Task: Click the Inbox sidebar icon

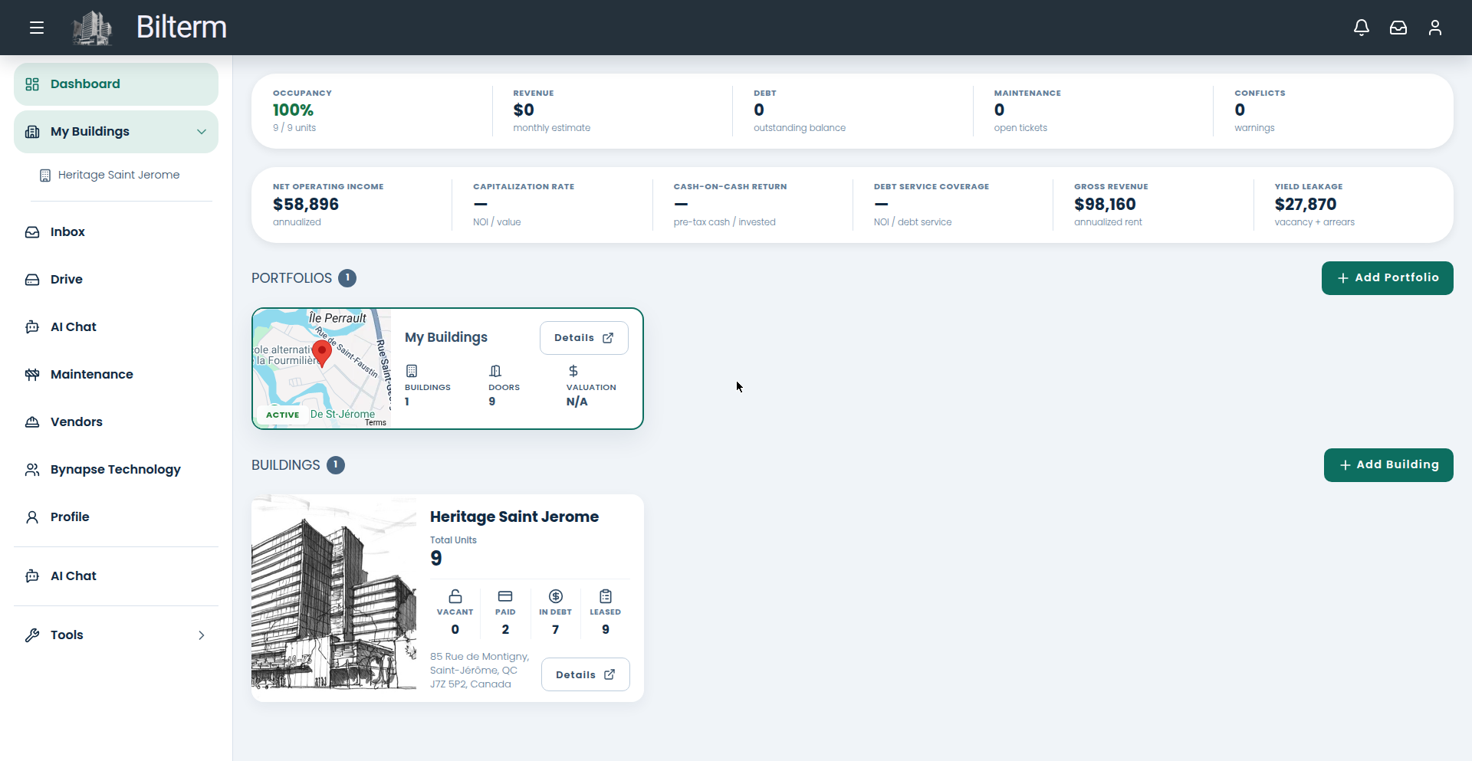Action: 32,232
